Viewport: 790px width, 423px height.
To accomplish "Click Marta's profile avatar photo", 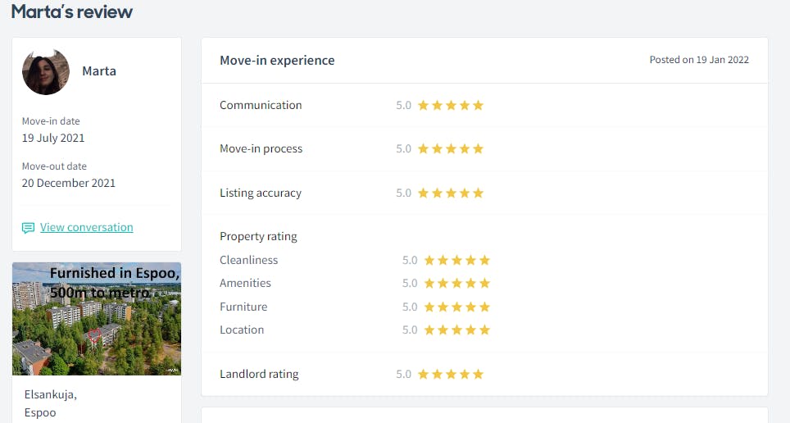I will tap(46, 71).
